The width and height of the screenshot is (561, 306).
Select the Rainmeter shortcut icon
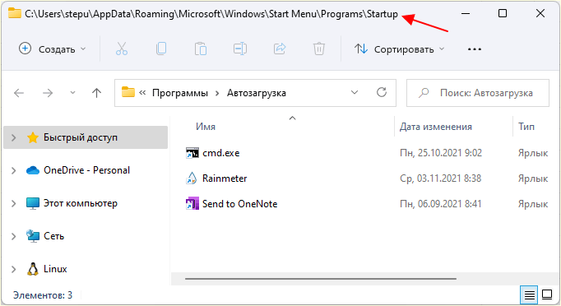(x=192, y=178)
